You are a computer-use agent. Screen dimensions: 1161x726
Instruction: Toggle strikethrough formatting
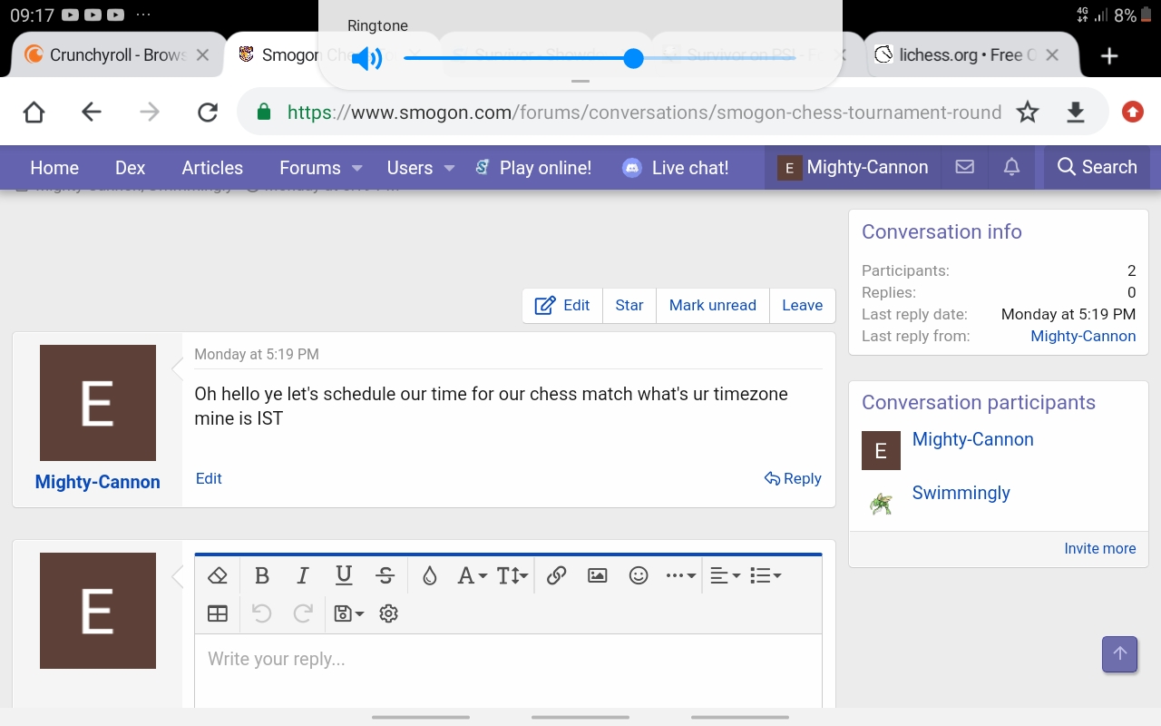[385, 575]
